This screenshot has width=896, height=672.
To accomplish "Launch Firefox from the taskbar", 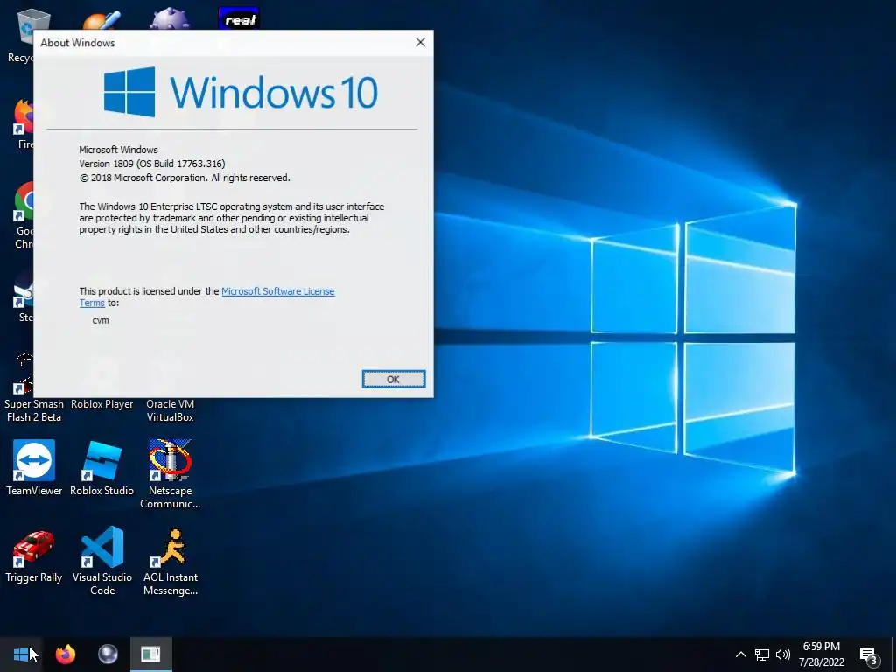I will click(65, 654).
